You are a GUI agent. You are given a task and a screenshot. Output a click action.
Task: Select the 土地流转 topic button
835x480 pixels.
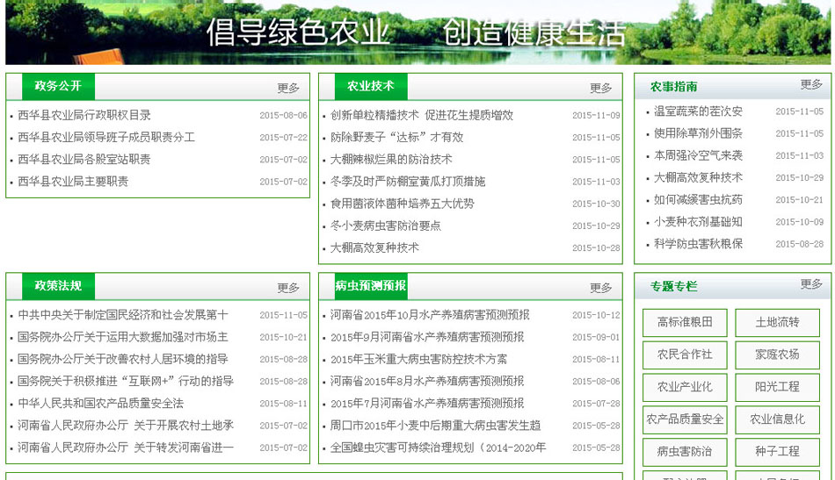(x=777, y=322)
